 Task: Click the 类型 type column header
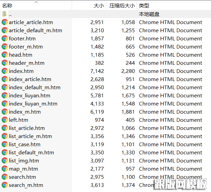(x=144, y=6)
